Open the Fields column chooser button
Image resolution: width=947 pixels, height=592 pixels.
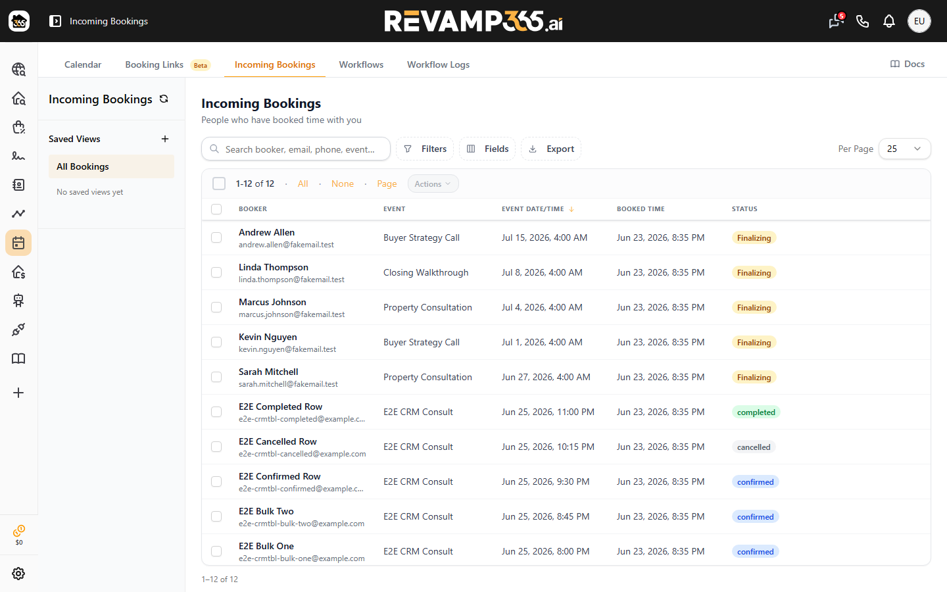(x=487, y=149)
